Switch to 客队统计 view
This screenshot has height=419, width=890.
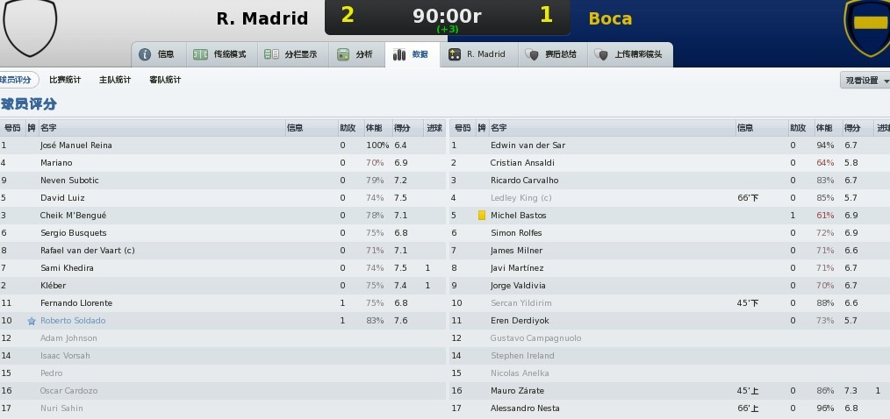165,80
